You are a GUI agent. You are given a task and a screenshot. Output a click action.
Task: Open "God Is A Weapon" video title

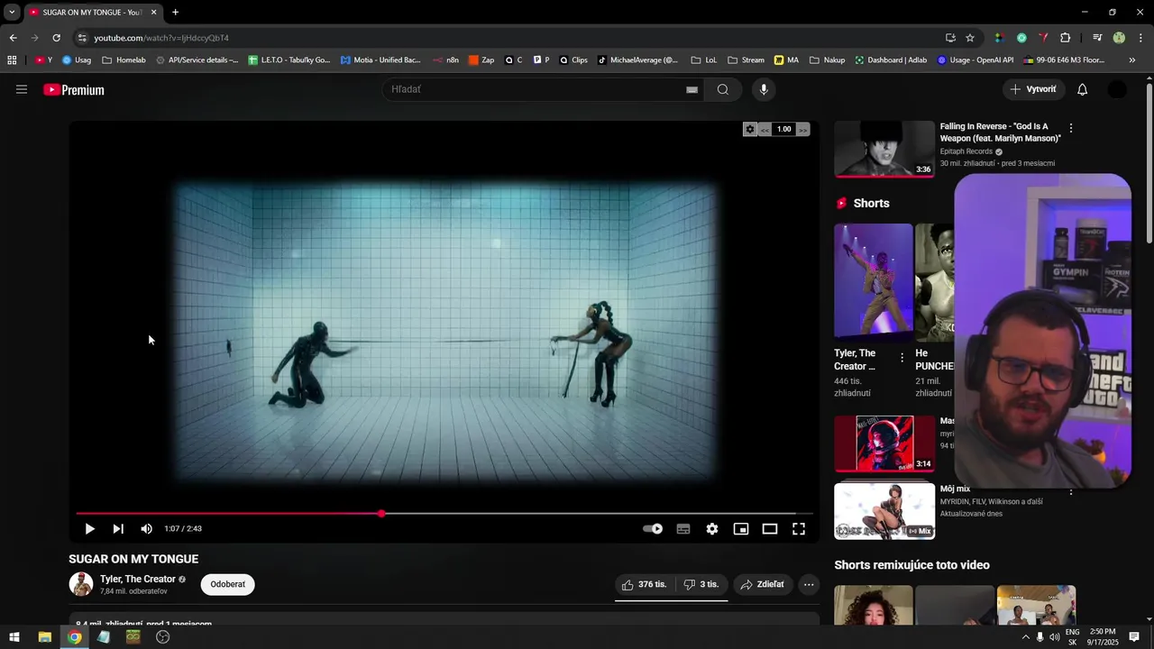[1000, 133]
